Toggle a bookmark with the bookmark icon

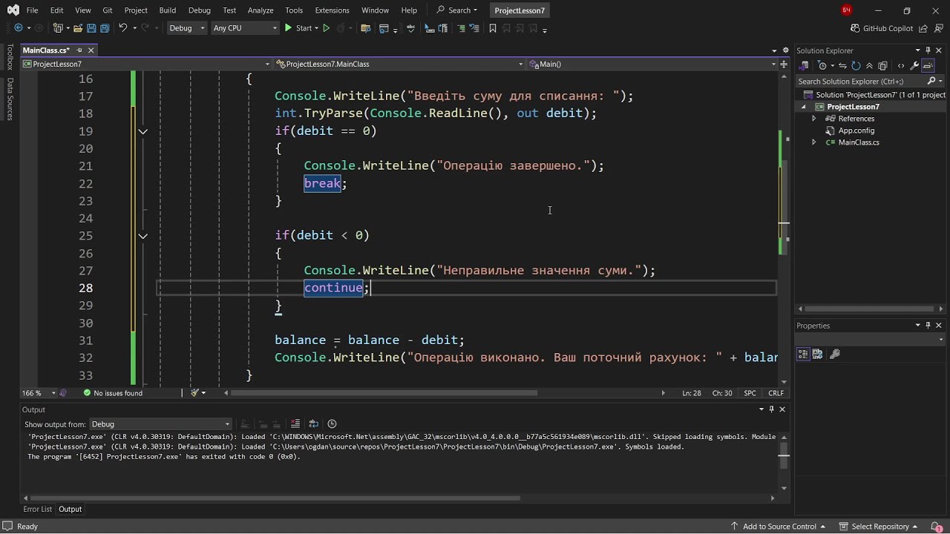pos(493,28)
